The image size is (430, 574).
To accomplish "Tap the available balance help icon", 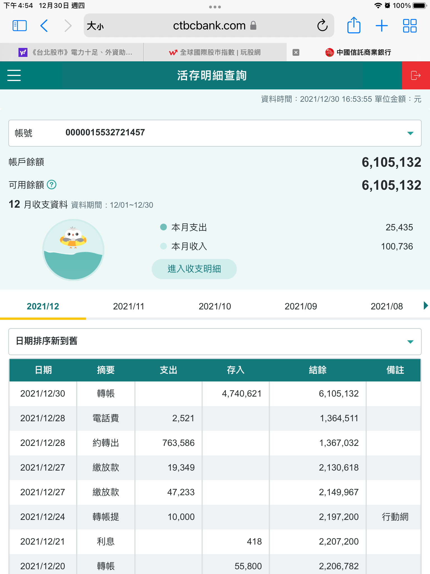I will pos(52,185).
